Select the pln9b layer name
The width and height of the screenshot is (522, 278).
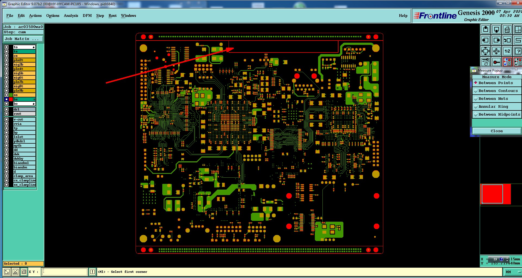[24, 91]
